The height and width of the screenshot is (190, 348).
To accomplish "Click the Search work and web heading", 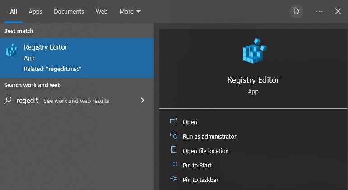I will point(32,85).
